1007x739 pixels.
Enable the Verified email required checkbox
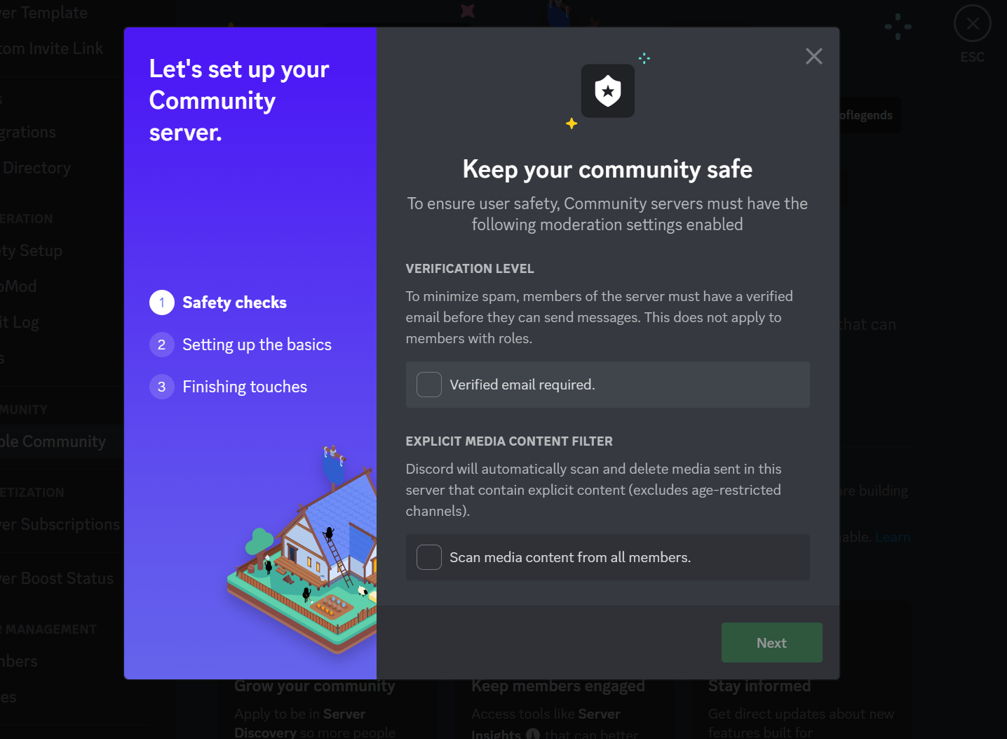pos(429,385)
